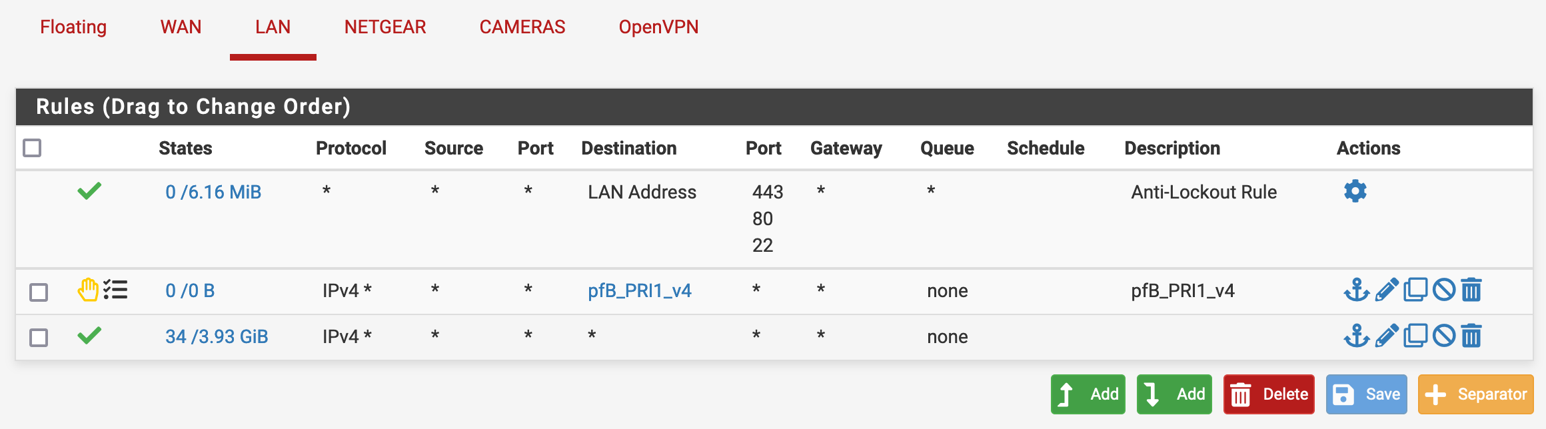1546x429 pixels.
Task: Open the OpenVPN tab
Action: click(x=658, y=27)
